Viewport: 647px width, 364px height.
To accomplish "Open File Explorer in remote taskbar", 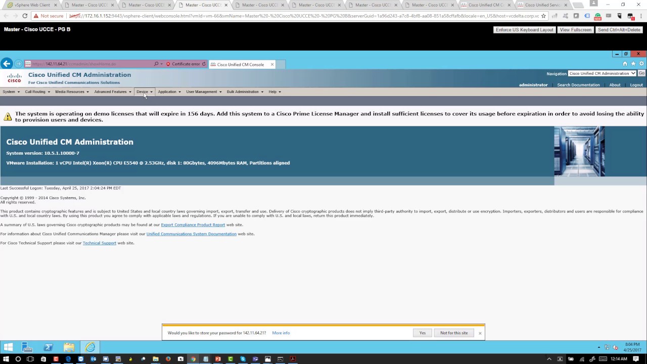I will (x=69, y=347).
